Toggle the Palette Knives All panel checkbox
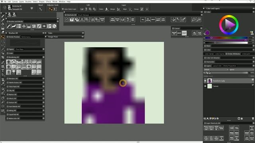 click(x=8, y=83)
